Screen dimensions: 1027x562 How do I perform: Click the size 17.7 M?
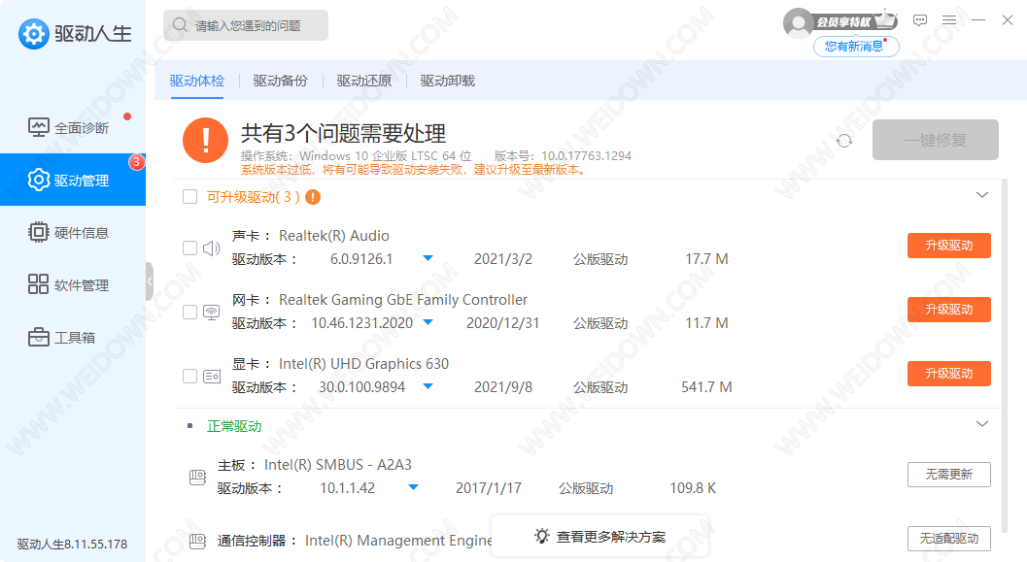pyautogui.click(x=706, y=259)
